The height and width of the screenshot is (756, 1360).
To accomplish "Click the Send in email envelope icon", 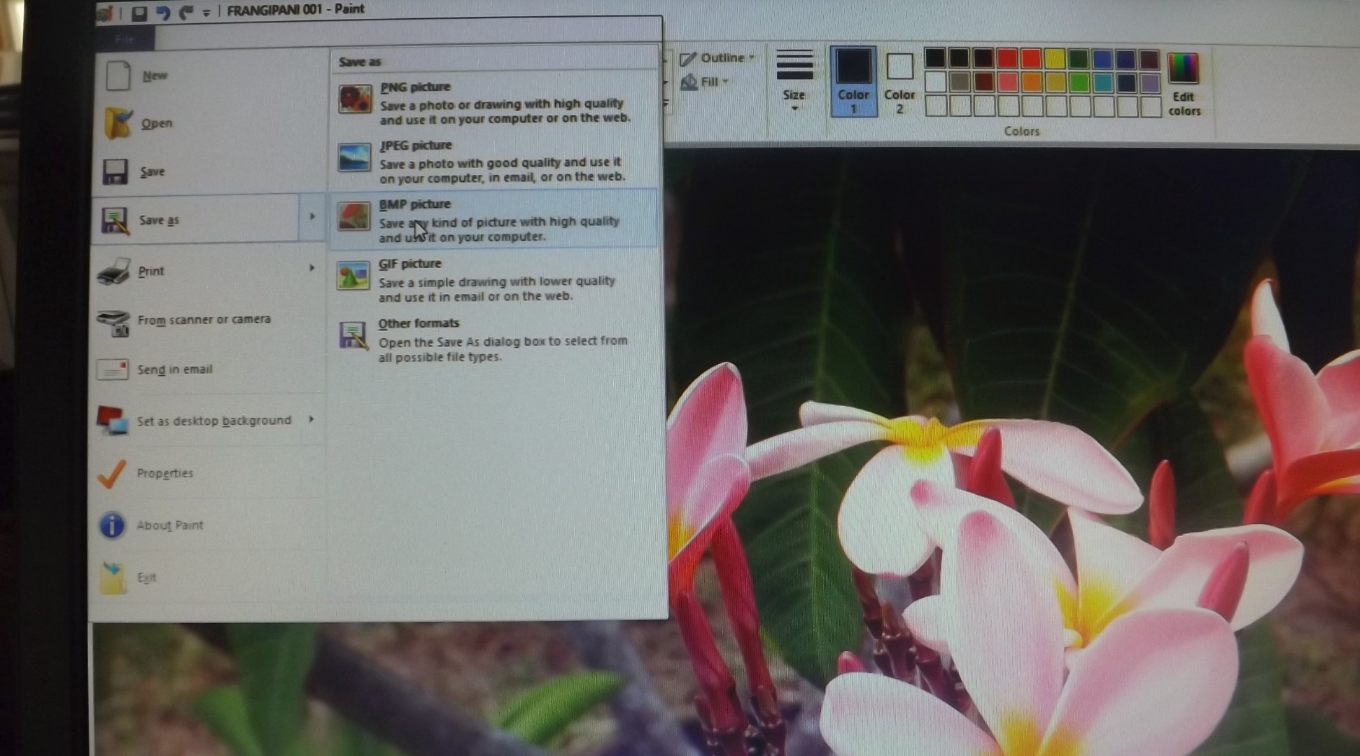I will 113,369.
